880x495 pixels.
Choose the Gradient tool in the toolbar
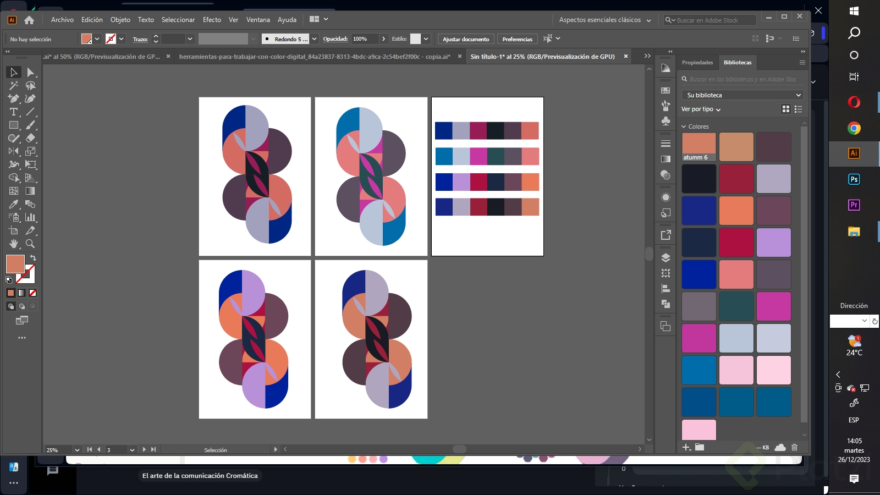click(x=31, y=191)
